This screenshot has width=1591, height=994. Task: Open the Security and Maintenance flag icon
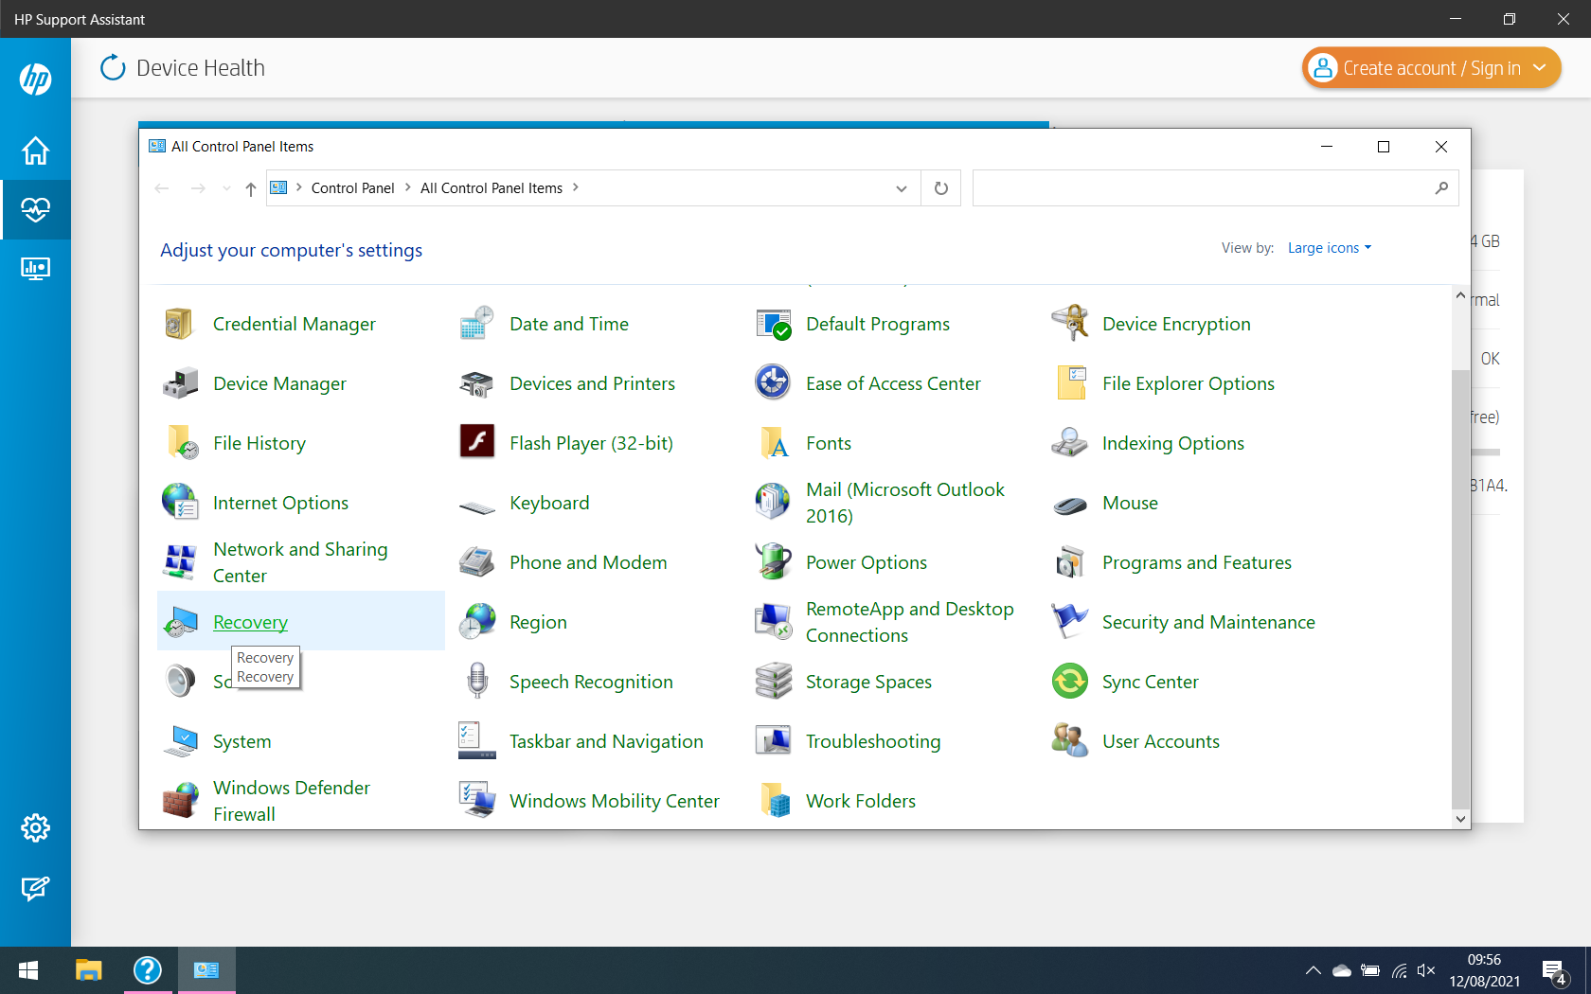[1070, 621]
